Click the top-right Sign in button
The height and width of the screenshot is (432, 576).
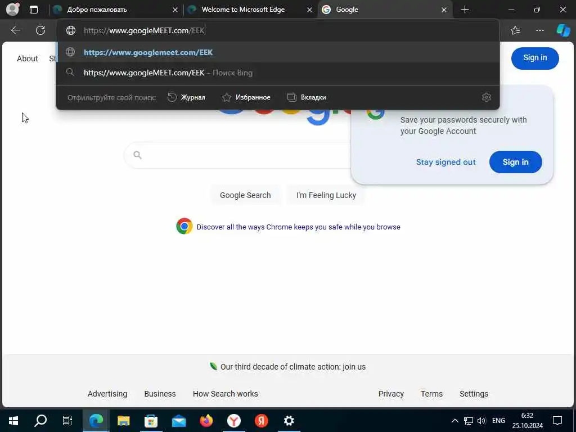tap(535, 58)
